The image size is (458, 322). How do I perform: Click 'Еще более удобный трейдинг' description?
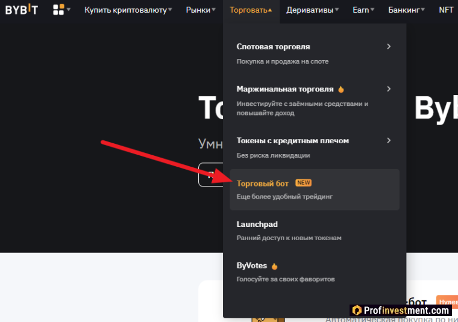tap(284, 197)
